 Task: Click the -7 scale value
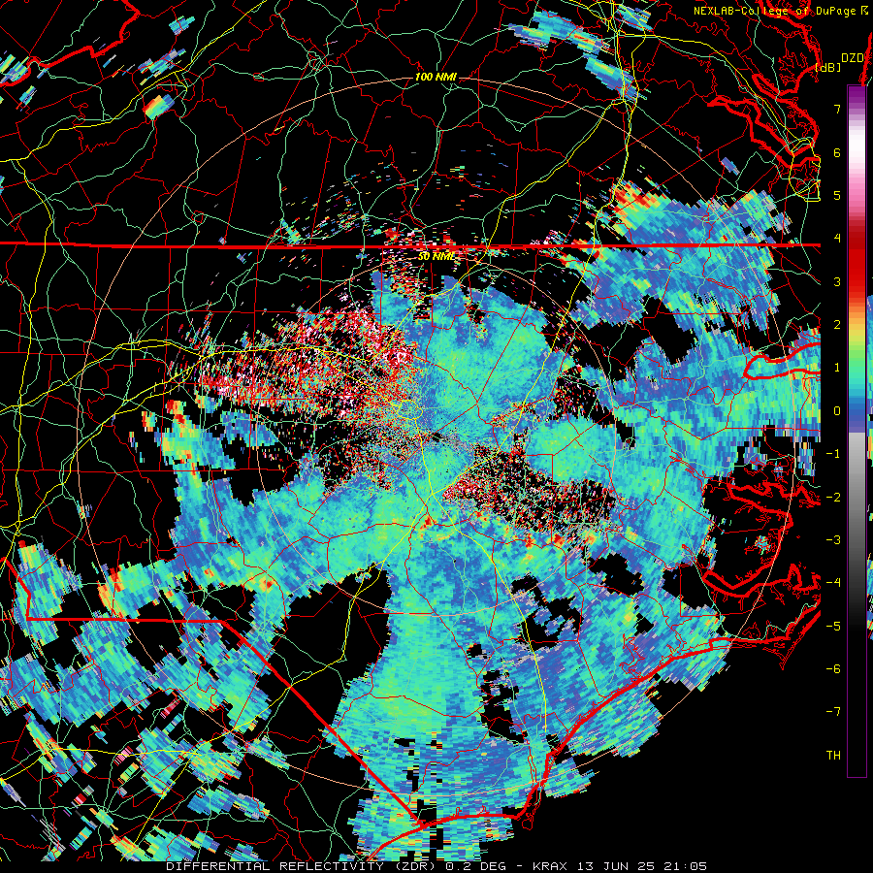click(x=833, y=712)
